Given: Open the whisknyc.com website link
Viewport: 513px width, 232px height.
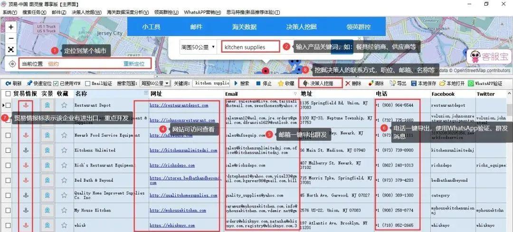Looking at the screenshot, I should (x=172, y=225).
